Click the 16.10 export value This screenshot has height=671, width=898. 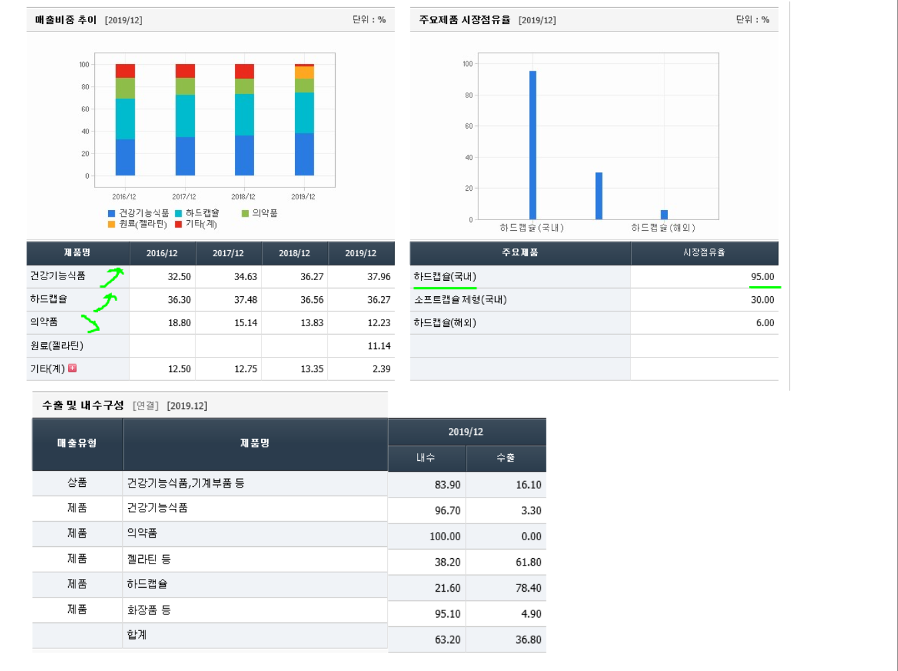528,485
